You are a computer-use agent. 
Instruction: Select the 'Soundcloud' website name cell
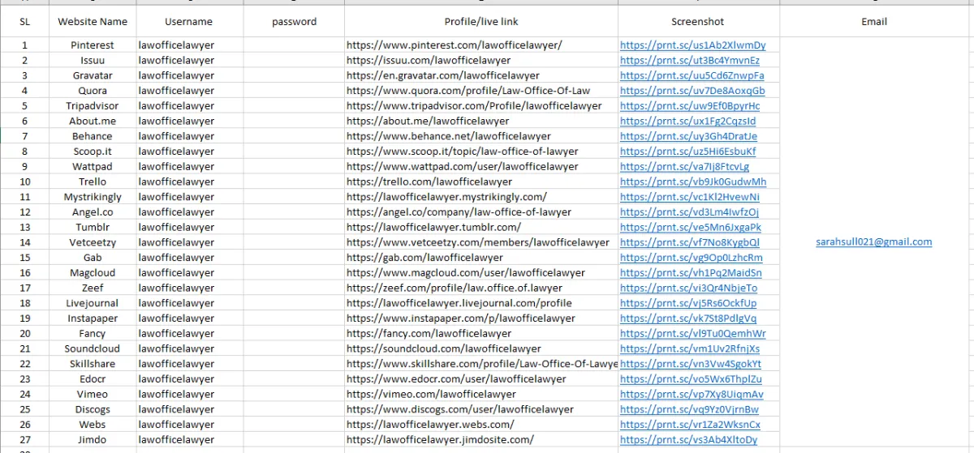(x=93, y=348)
